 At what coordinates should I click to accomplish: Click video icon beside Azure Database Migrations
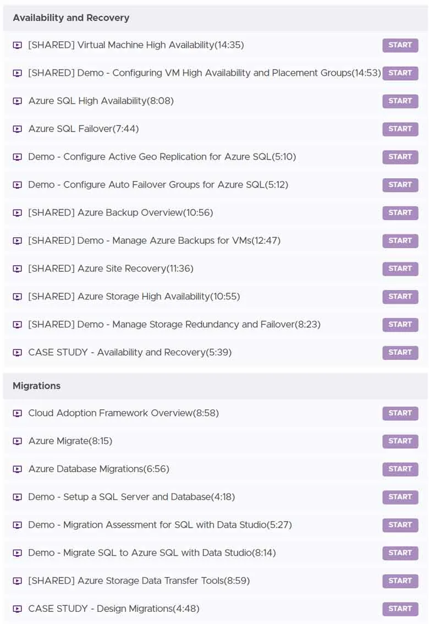point(17,469)
